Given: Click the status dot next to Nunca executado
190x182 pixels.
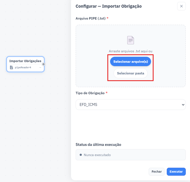Looking at the screenshot, I should click(x=81, y=155).
